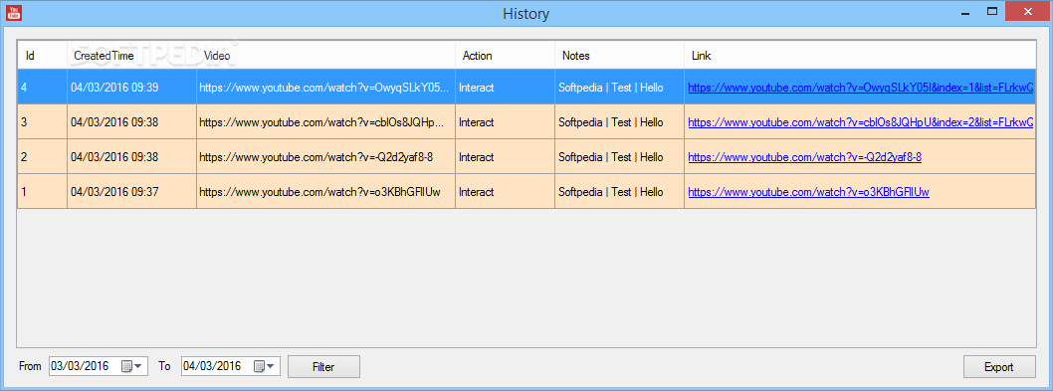Select the Interact cell in row 1
1053x391 pixels.
tap(505, 191)
